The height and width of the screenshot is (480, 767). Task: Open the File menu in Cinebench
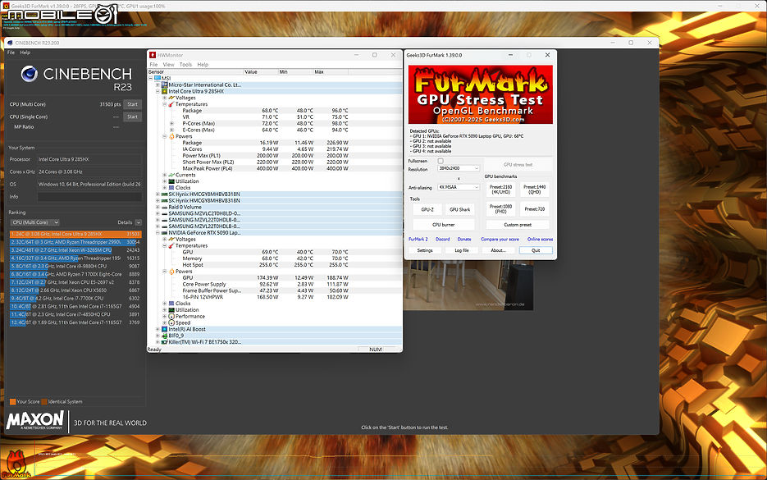(11, 53)
